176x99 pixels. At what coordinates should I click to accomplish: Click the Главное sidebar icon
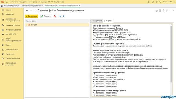click(x=3, y=10)
